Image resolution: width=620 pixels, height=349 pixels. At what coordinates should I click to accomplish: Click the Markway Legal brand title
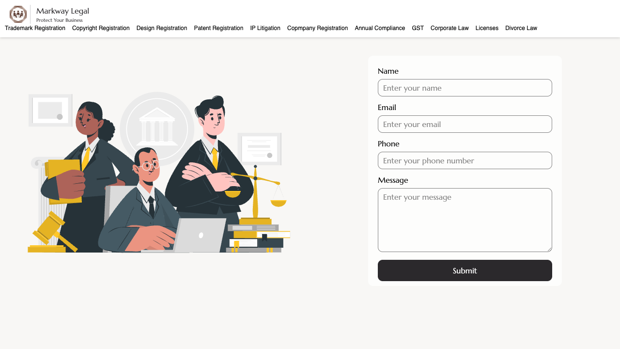pos(62,11)
